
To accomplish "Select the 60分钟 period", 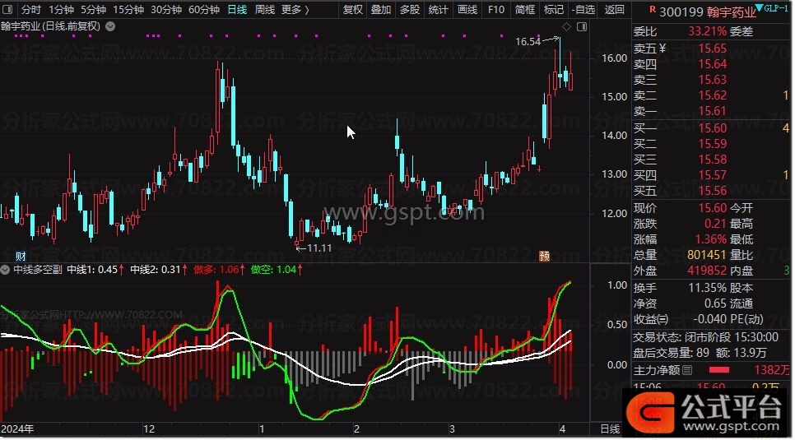I will coord(204,9).
